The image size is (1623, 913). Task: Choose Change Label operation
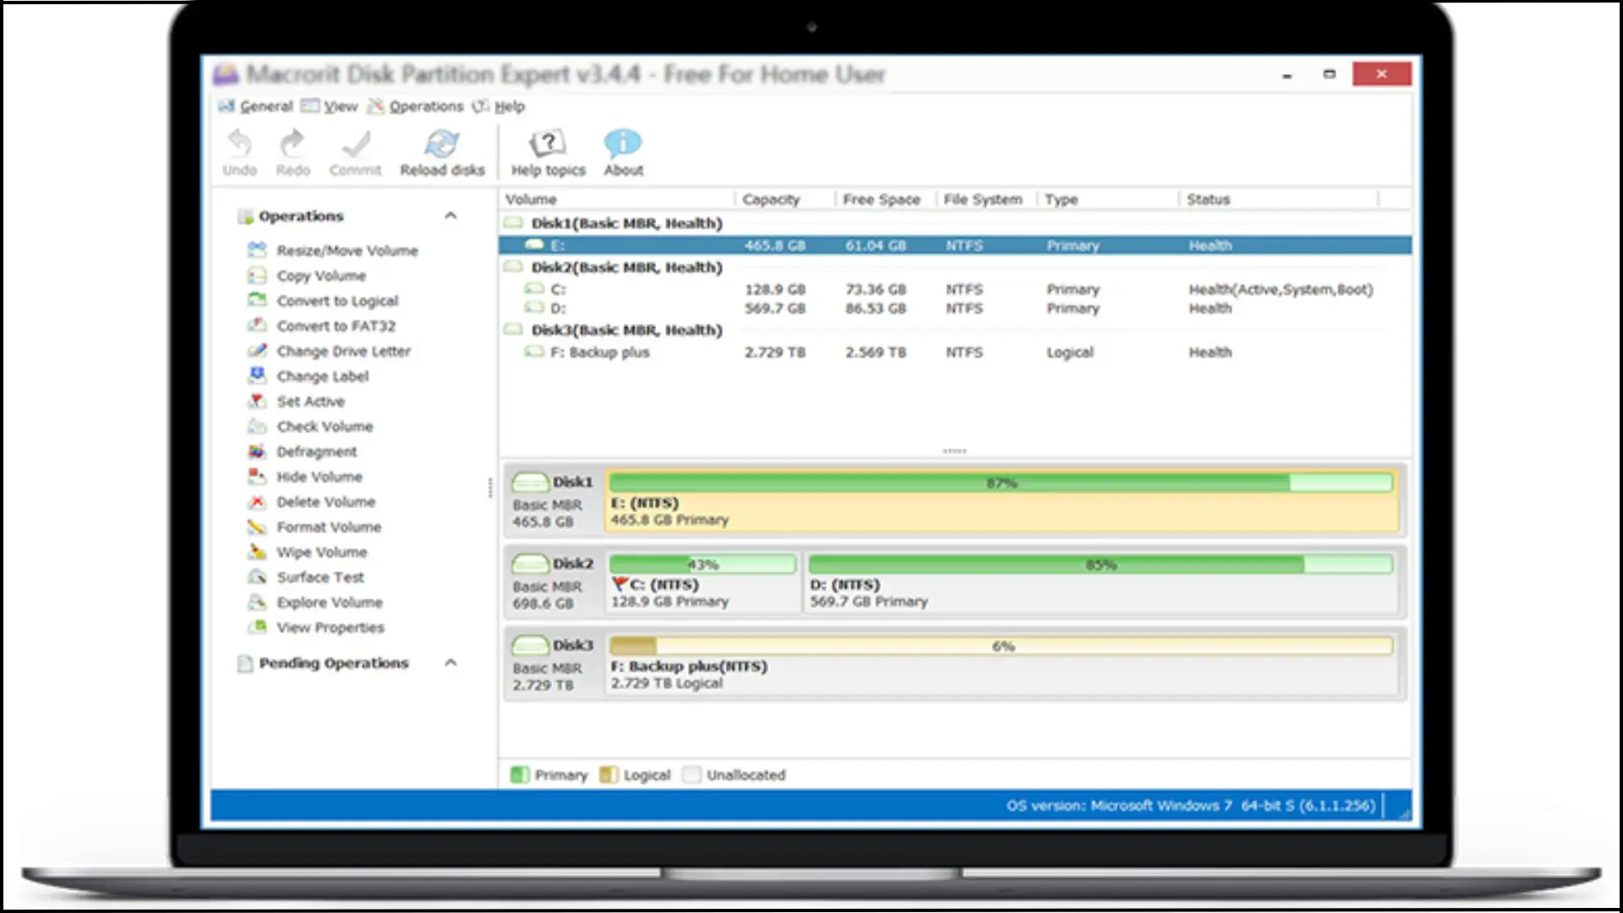pos(308,376)
